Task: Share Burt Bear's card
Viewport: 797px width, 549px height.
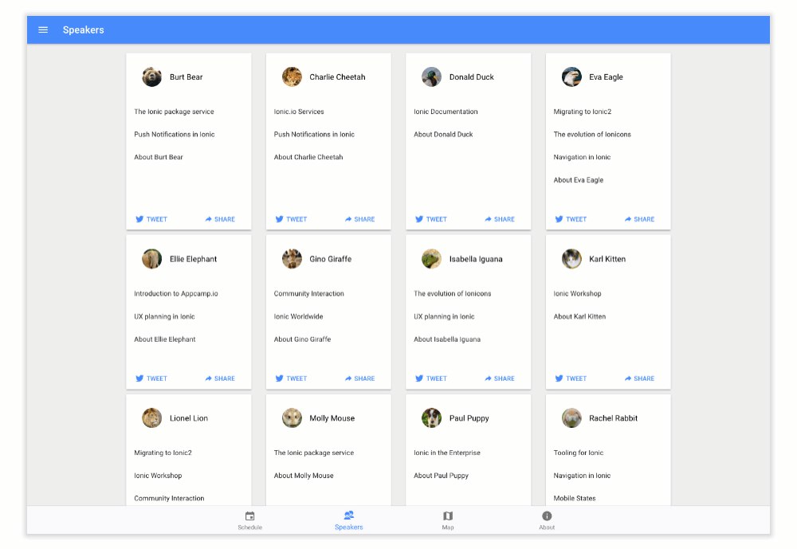Action: click(x=220, y=219)
